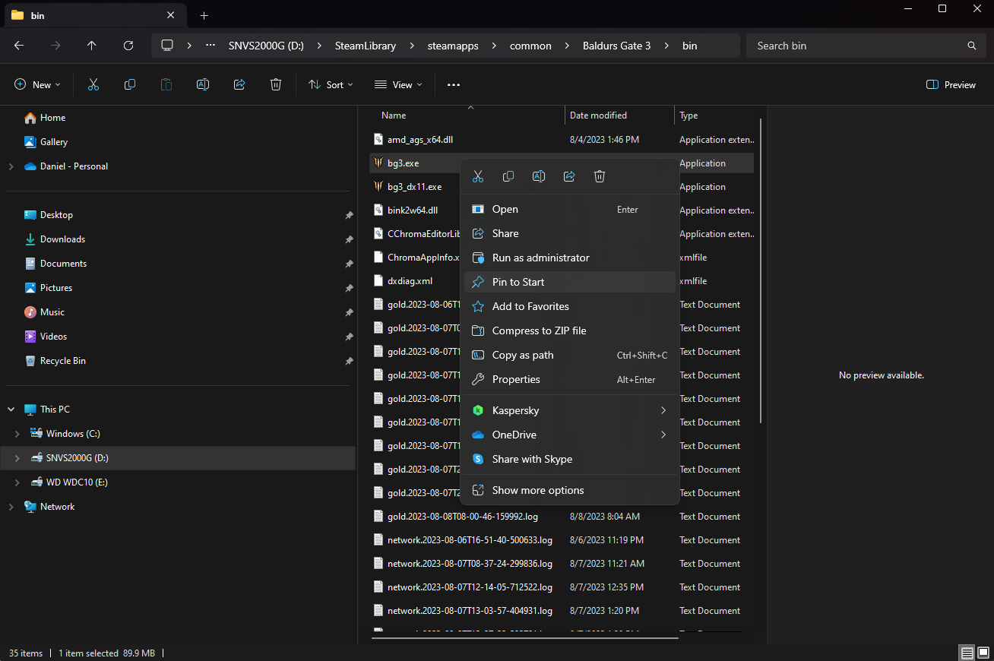Image resolution: width=994 pixels, height=661 pixels.
Task: Open Gallery in the navigation pane
Action: click(53, 142)
